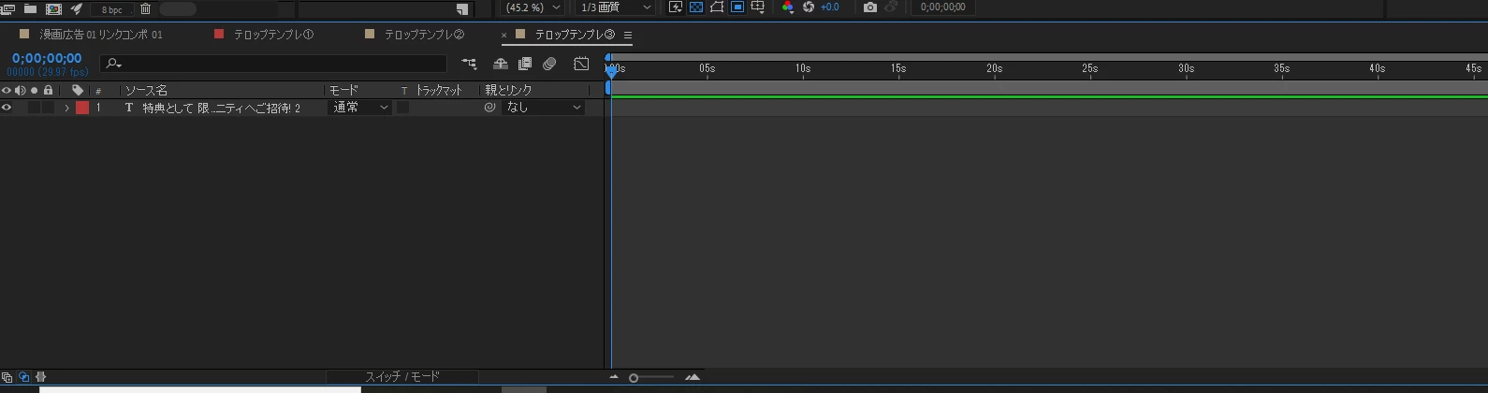Take a snapshot with the camera icon

[870, 7]
